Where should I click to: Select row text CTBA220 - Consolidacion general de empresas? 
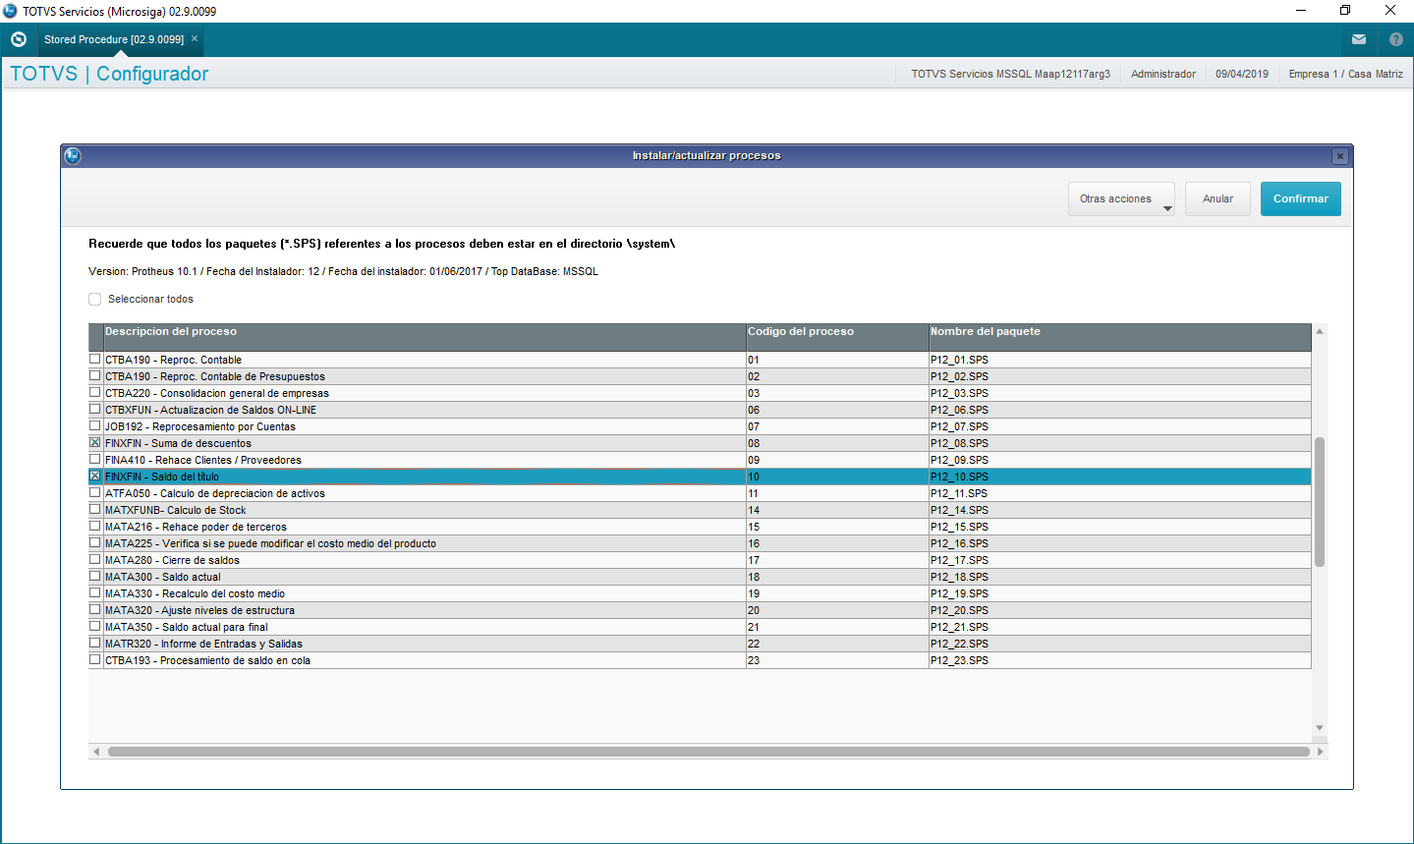(217, 393)
